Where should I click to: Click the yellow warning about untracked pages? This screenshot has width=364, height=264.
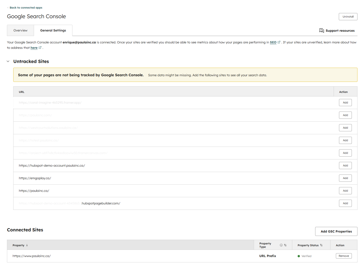click(x=185, y=75)
